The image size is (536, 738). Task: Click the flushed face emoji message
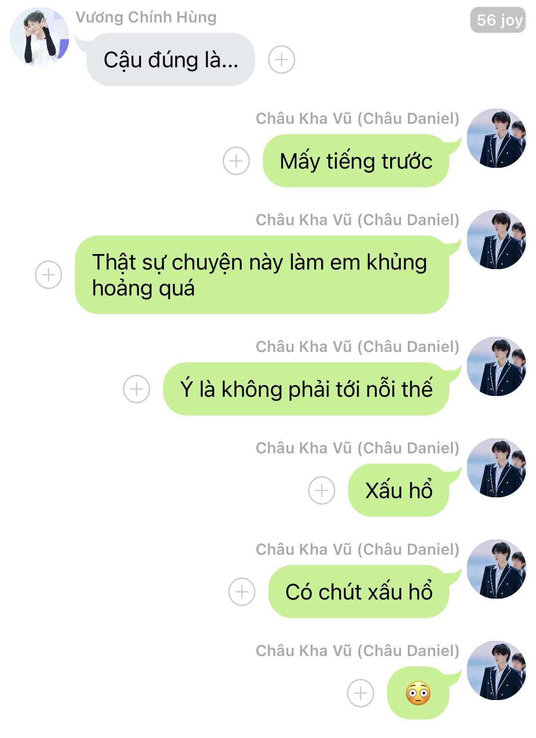[418, 693]
